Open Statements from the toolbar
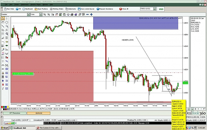Viewport: 207px width, 130px height. point(71,9)
